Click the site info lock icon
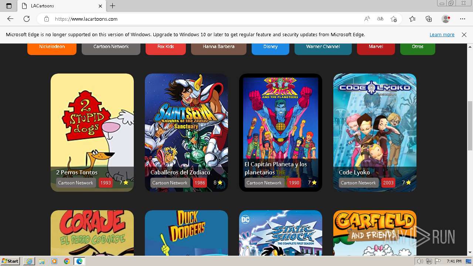This screenshot has height=266, width=473. click(x=46, y=19)
